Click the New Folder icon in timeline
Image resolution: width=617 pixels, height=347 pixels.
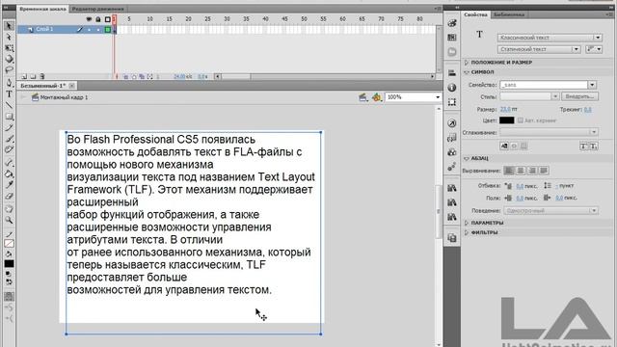[x=33, y=76]
